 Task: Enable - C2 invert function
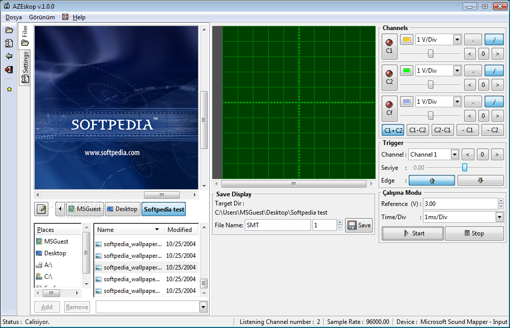[493, 130]
